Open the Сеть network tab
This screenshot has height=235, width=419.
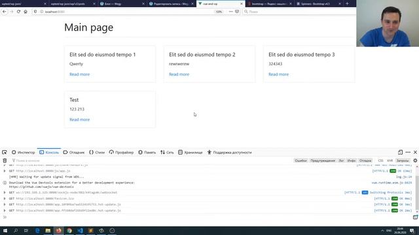pyautogui.click(x=167, y=152)
